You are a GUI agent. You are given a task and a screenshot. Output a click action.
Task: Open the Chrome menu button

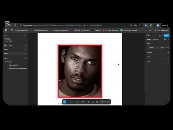click(x=167, y=26)
